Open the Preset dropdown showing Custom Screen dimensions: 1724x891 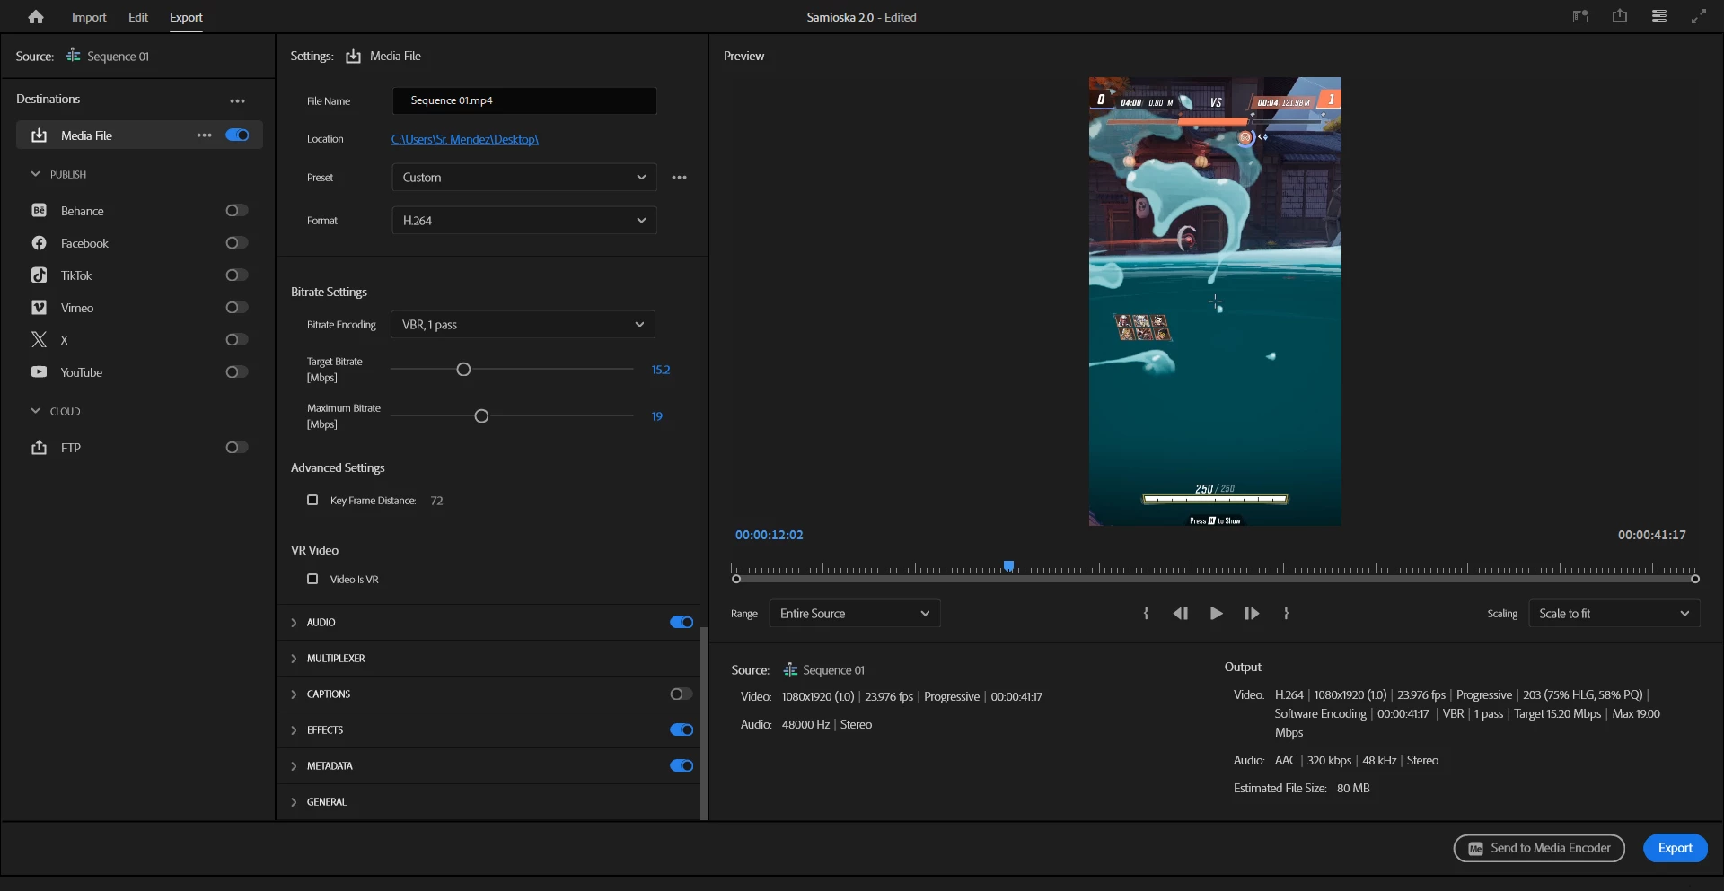(524, 178)
